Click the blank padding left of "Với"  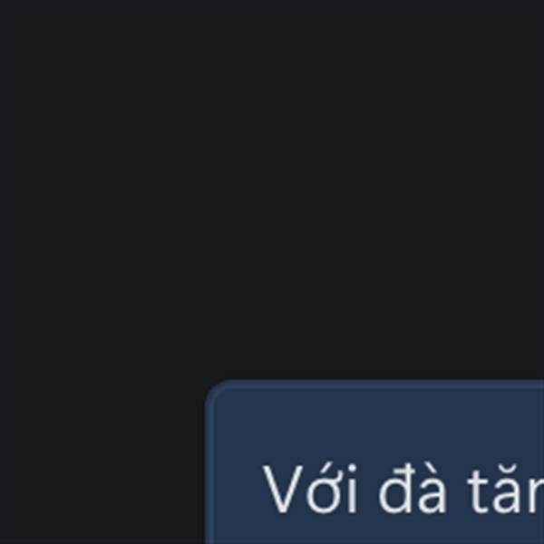click(x=237, y=490)
